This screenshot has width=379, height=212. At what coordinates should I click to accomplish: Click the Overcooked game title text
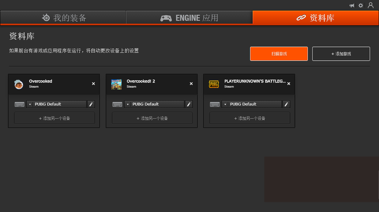pyautogui.click(x=40, y=81)
